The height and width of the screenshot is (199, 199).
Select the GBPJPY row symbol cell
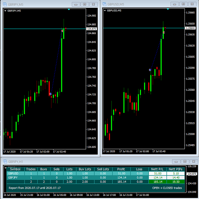(x=15, y=178)
